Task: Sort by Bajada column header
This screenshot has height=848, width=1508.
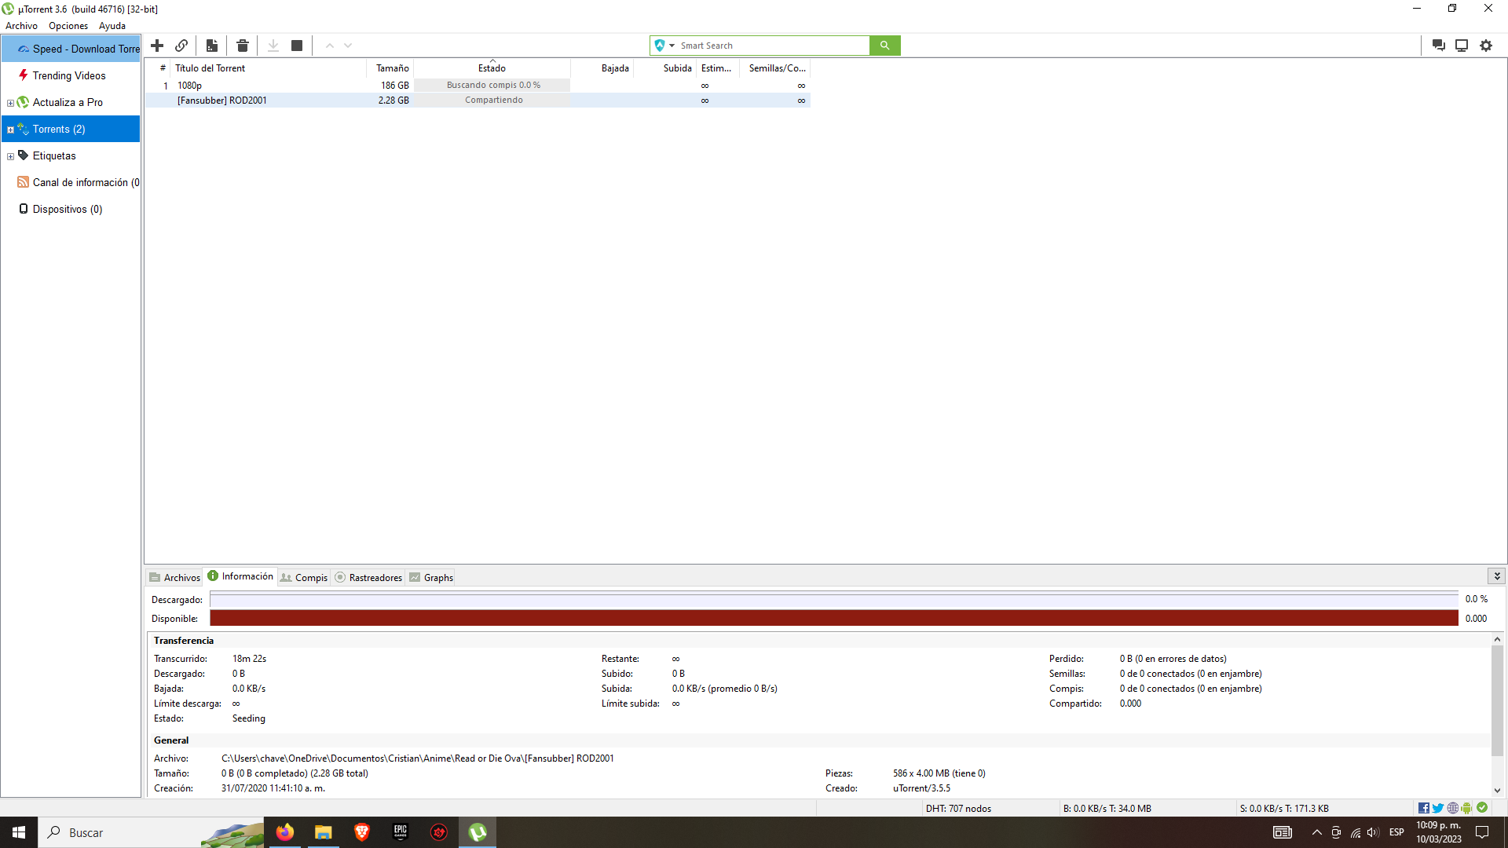Action: (602, 68)
